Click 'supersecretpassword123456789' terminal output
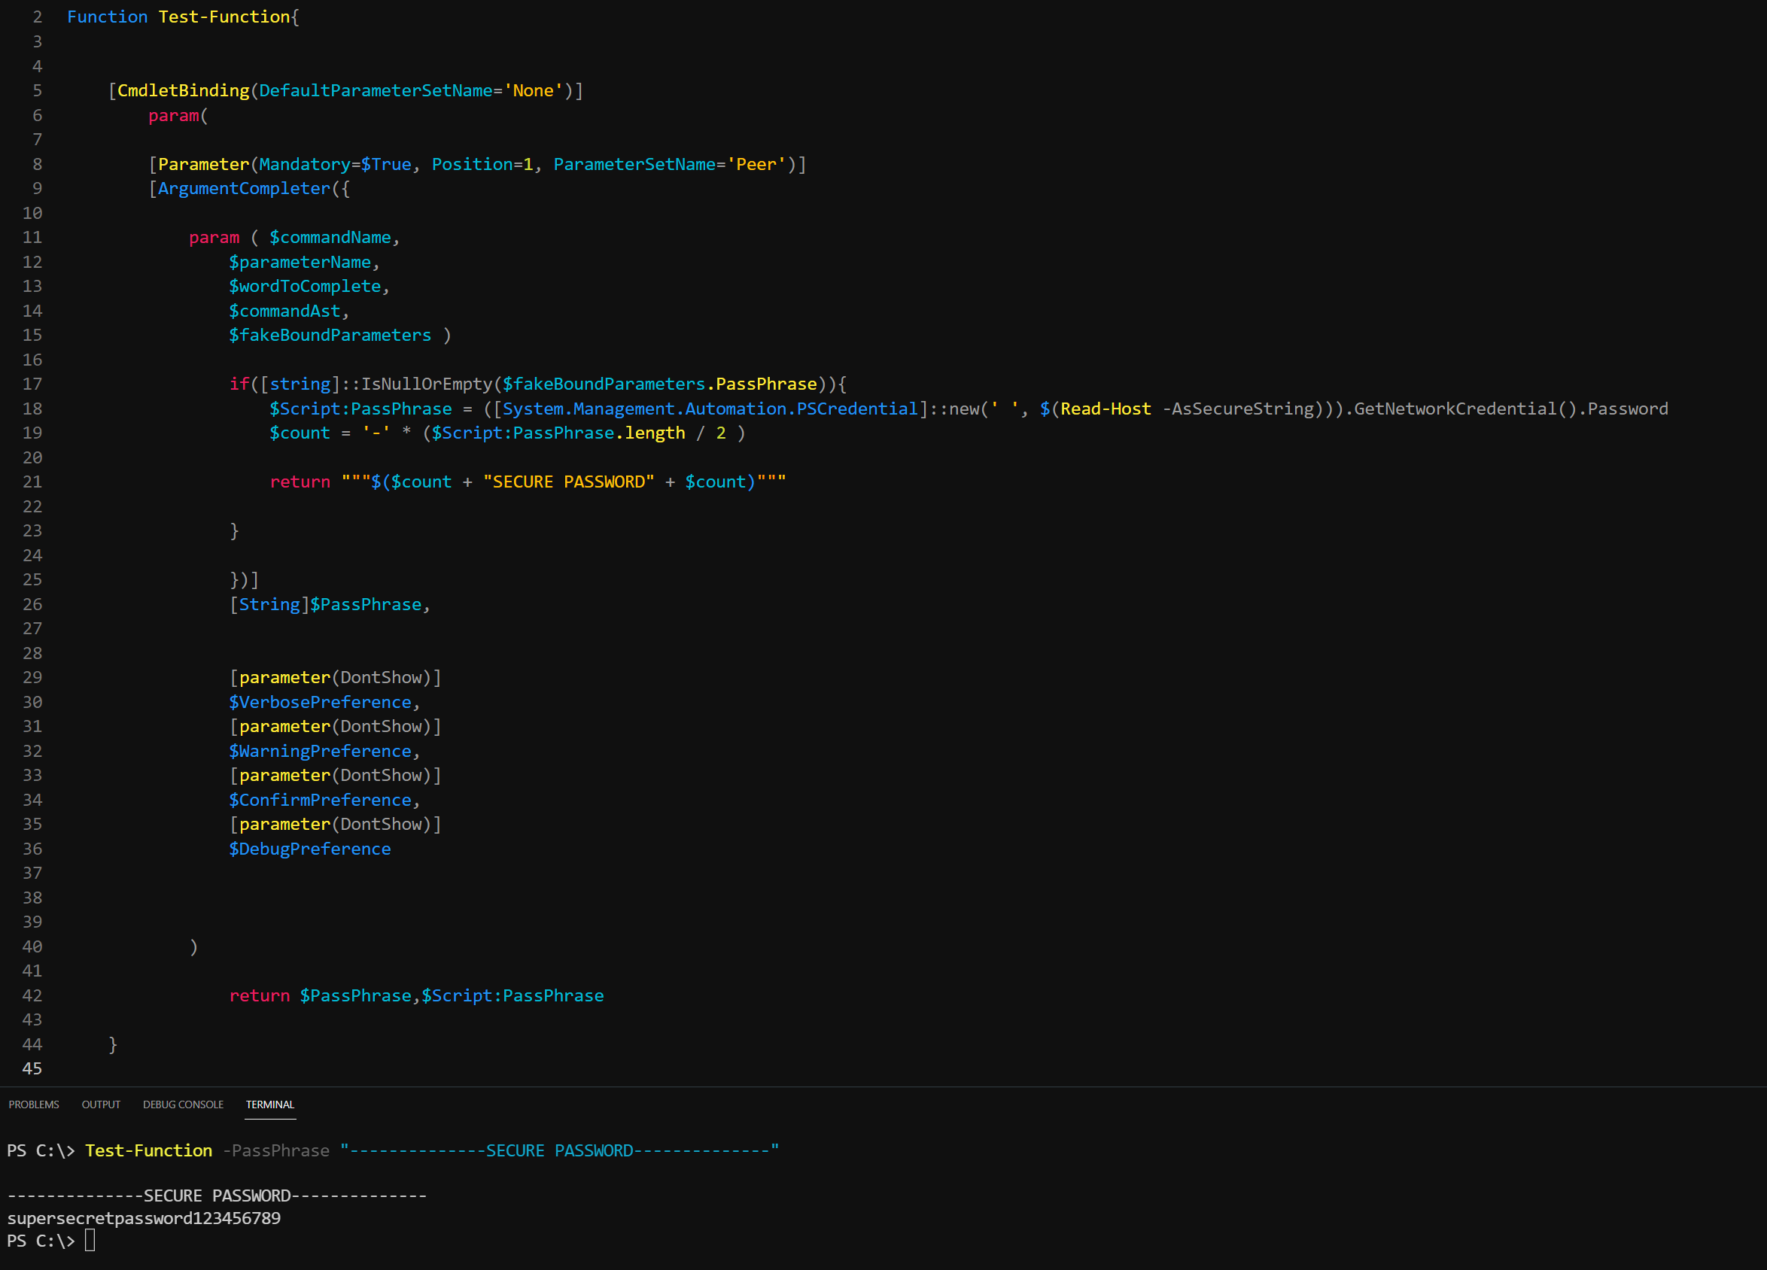Viewport: 1767px width, 1270px height. click(x=144, y=1218)
